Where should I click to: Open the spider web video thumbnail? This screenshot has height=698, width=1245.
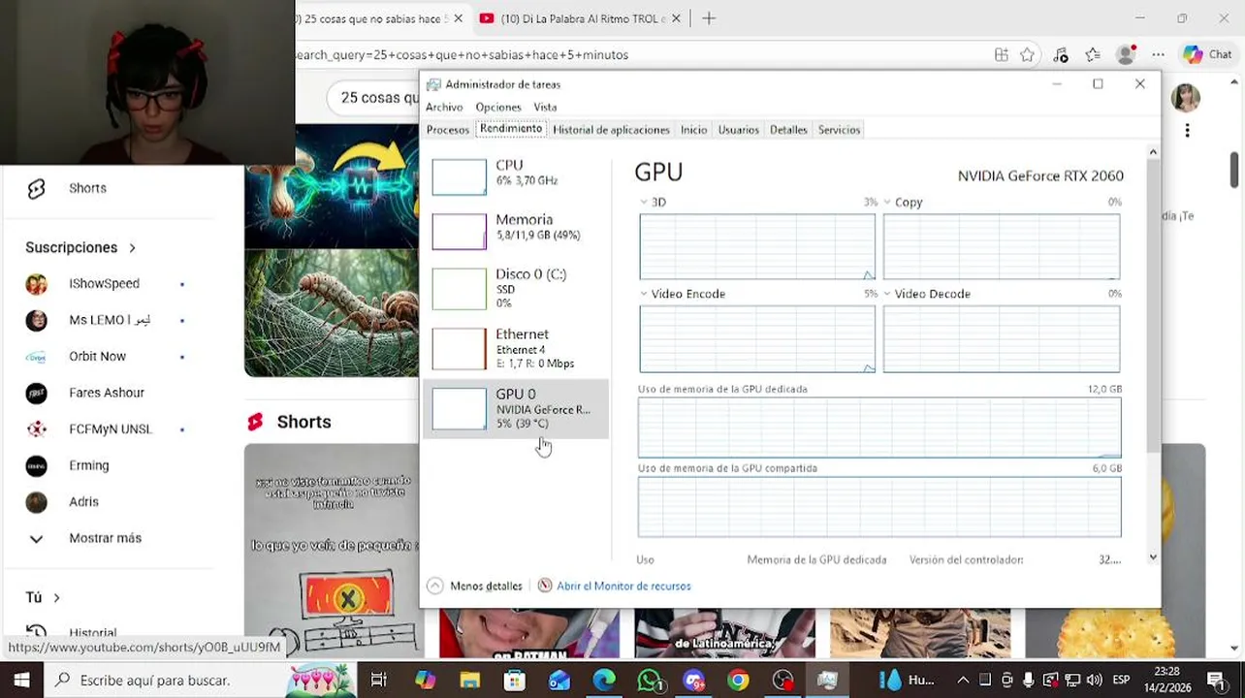click(x=332, y=313)
